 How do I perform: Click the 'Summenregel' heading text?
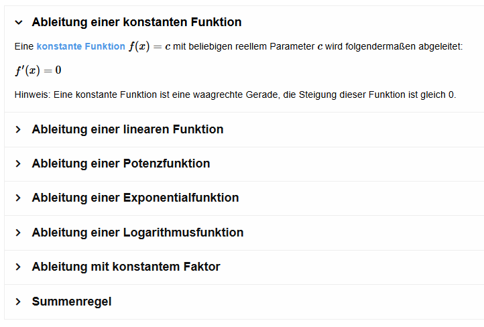pyautogui.click(x=72, y=302)
